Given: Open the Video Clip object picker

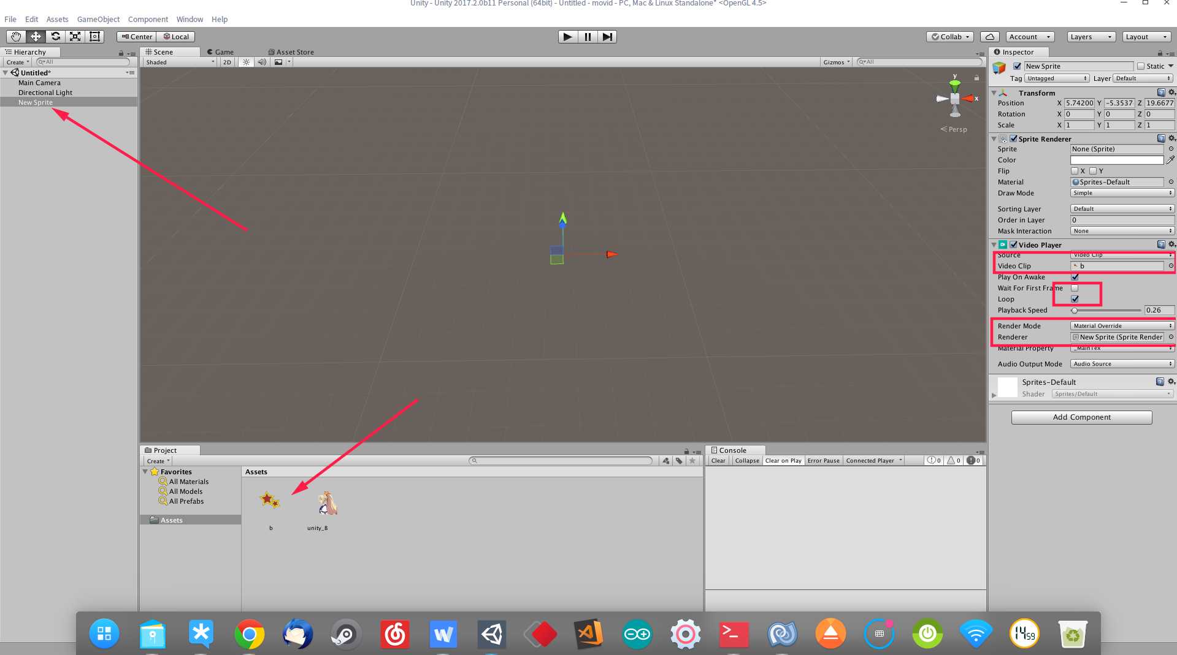Looking at the screenshot, I should click(1171, 266).
